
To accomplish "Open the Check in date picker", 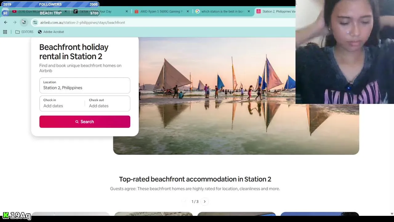I will (62, 103).
